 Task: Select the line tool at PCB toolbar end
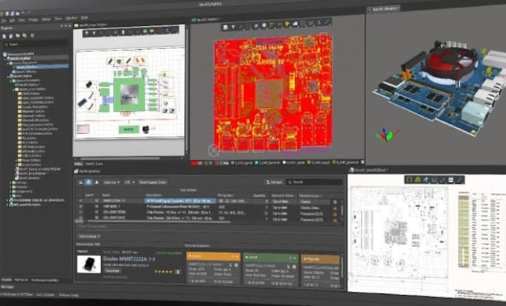coord(327,22)
